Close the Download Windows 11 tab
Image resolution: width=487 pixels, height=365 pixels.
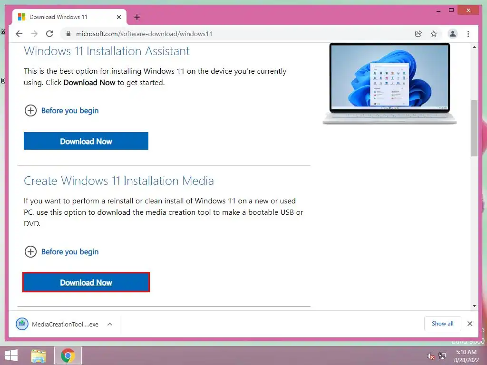[x=118, y=17]
